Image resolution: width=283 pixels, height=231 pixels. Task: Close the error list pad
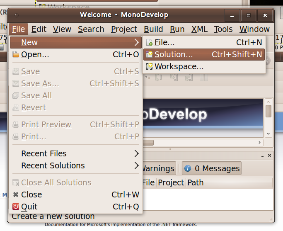269,156
